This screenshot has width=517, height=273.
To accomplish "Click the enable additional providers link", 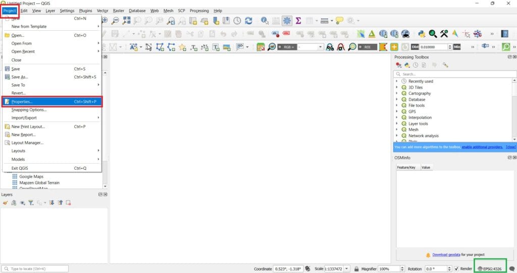I will (482, 147).
